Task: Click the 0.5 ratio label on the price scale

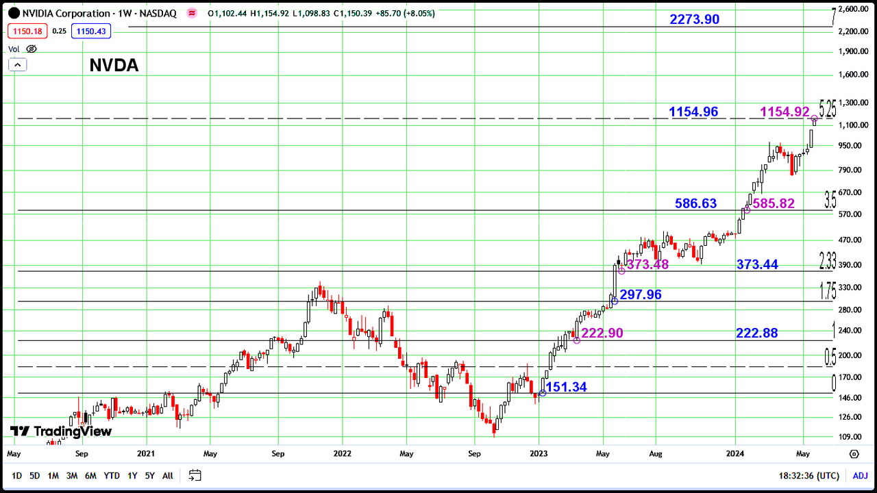Action: [x=830, y=356]
